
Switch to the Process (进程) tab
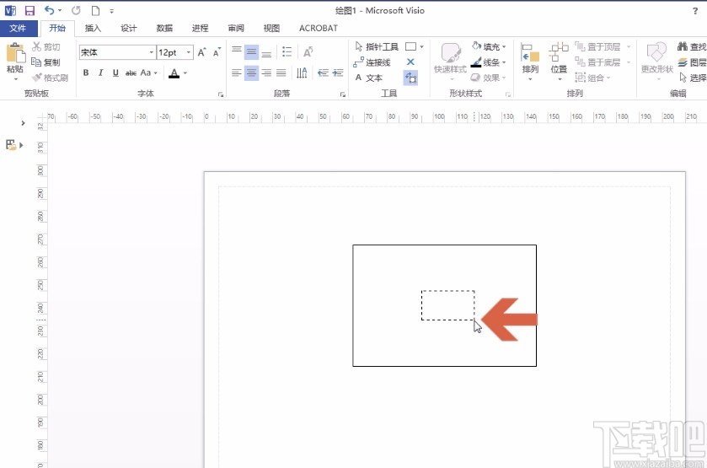[201, 28]
